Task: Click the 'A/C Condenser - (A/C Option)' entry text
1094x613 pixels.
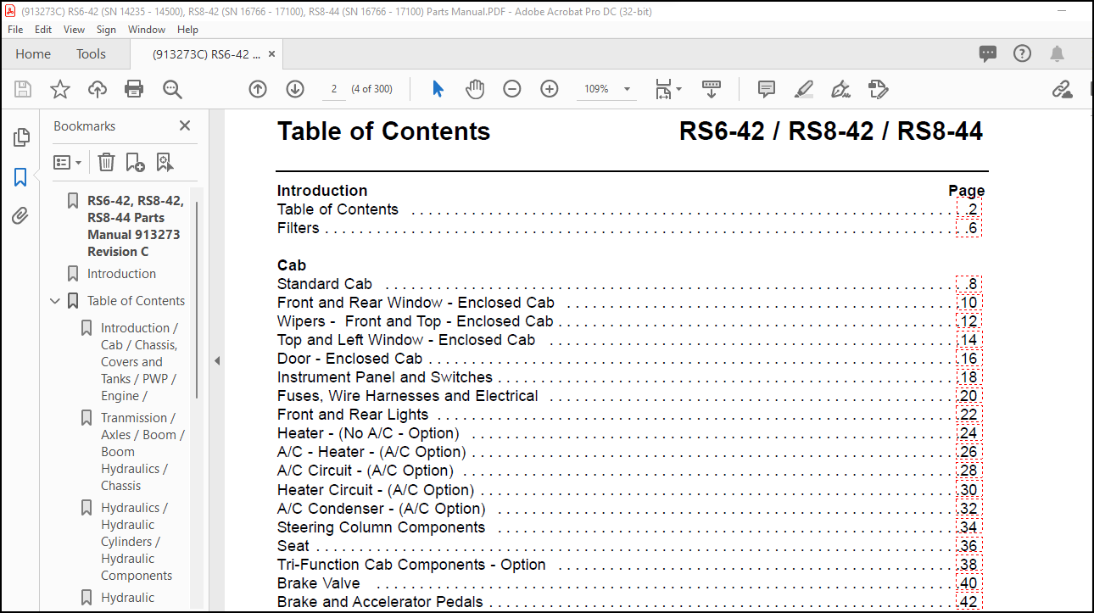Action: click(x=382, y=509)
